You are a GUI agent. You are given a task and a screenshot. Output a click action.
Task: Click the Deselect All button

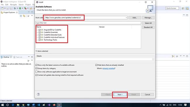(x=148, y=27)
